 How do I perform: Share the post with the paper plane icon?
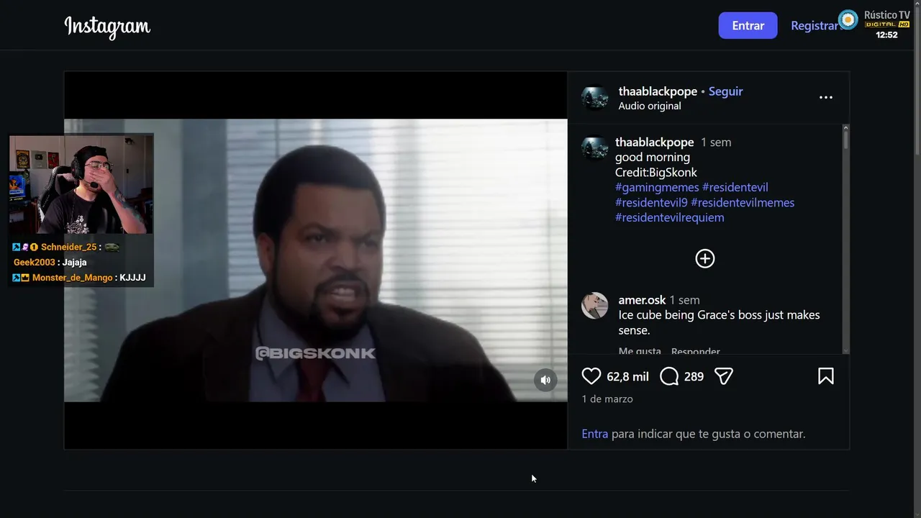[x=724, y=376]
